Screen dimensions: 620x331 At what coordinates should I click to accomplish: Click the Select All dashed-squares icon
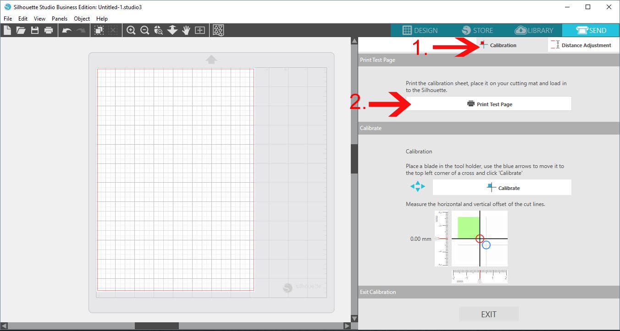[99, 30]
